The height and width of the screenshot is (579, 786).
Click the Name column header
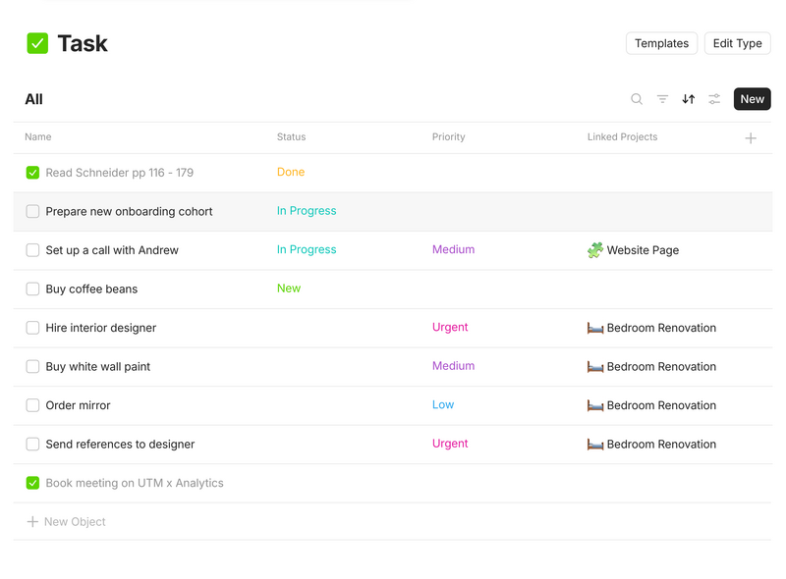(38, 136)
